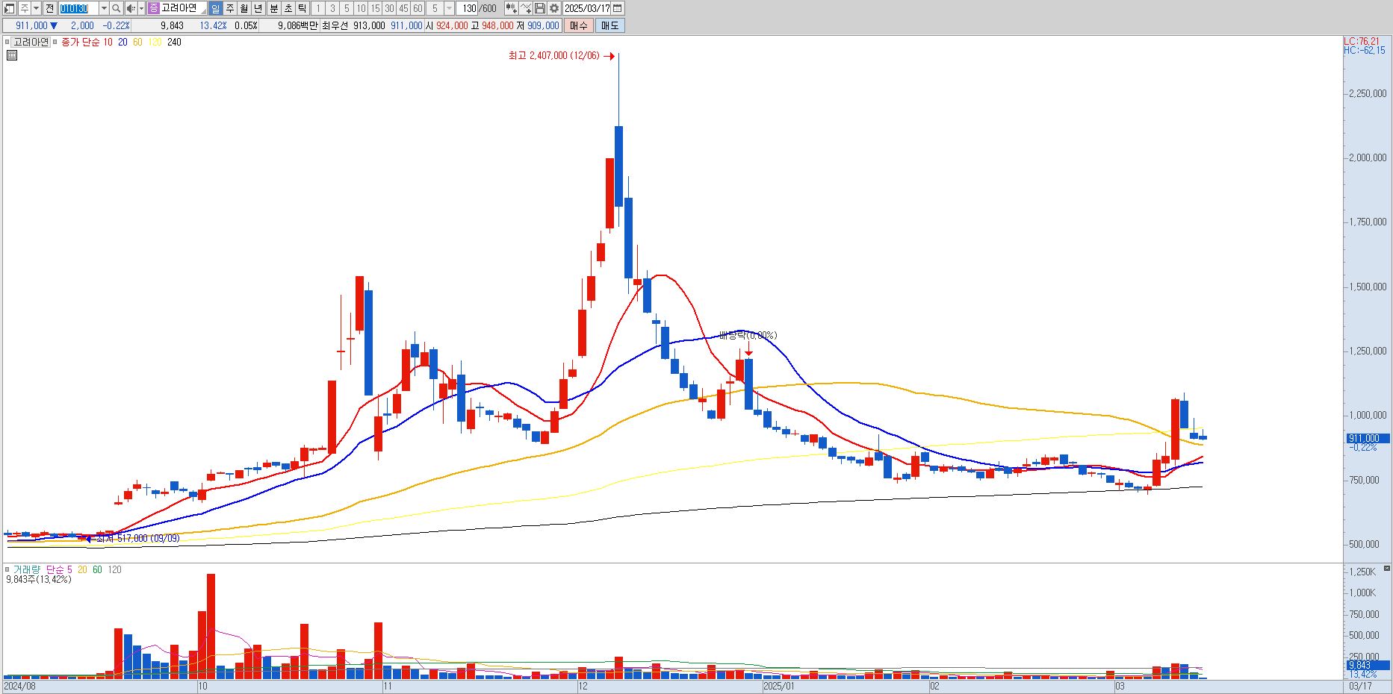Viewport: 1393px width, 694px height.
Task: Click the red 10 moving average legend
Action: pyautogui.click(x=108, y=43)
